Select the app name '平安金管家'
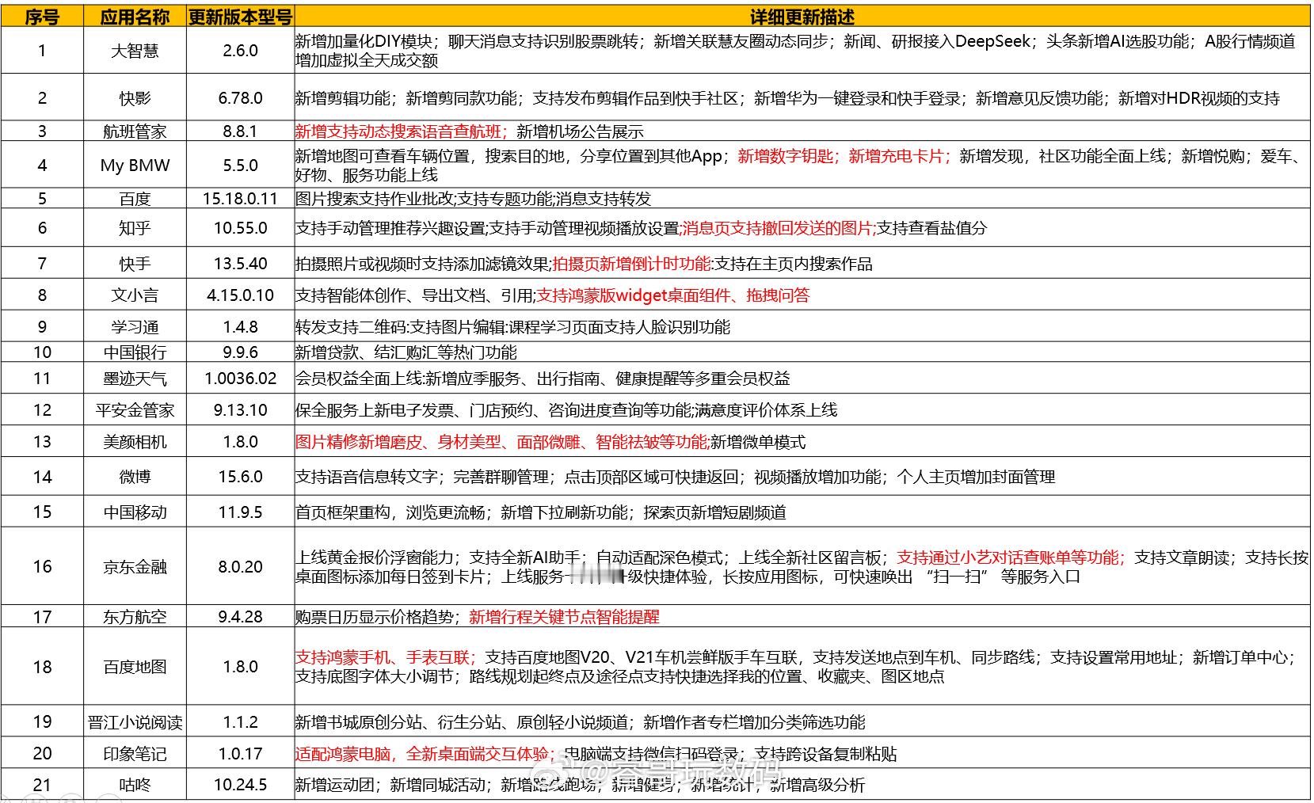The image size is (1314, 803). (135, 410)
